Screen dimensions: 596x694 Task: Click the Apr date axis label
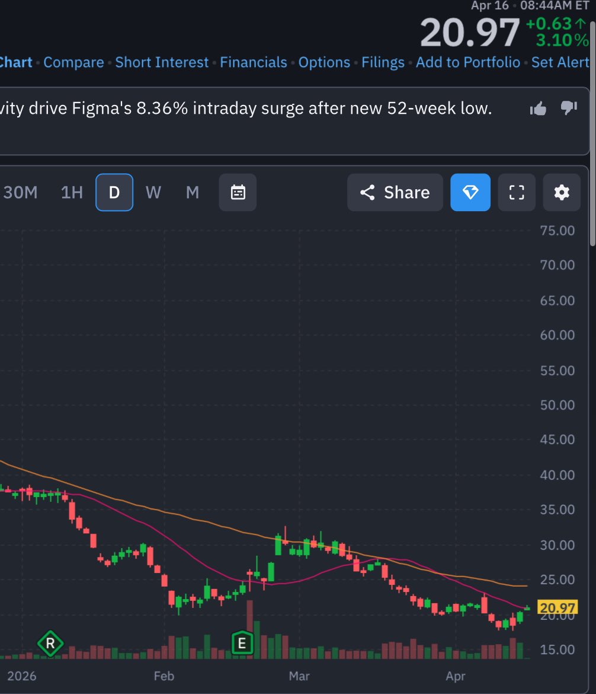456,676
